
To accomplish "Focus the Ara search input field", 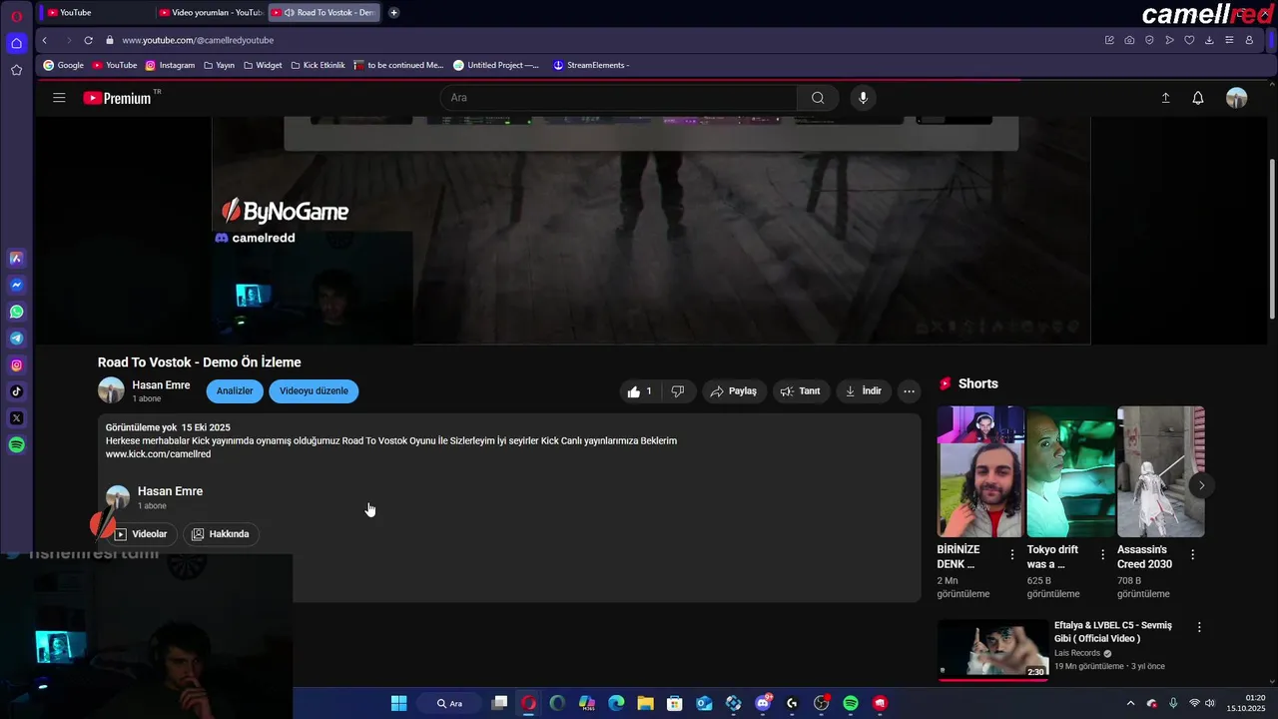I will 619,98.
